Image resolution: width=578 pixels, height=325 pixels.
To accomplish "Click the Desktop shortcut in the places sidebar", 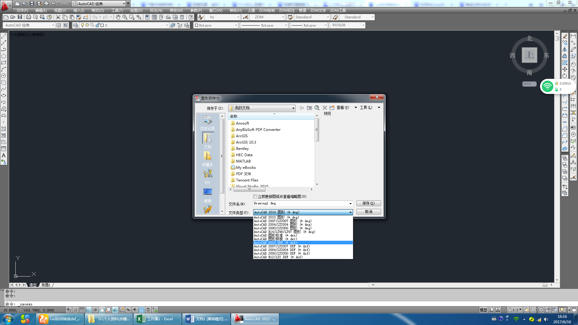I will [x=207, y=195].
